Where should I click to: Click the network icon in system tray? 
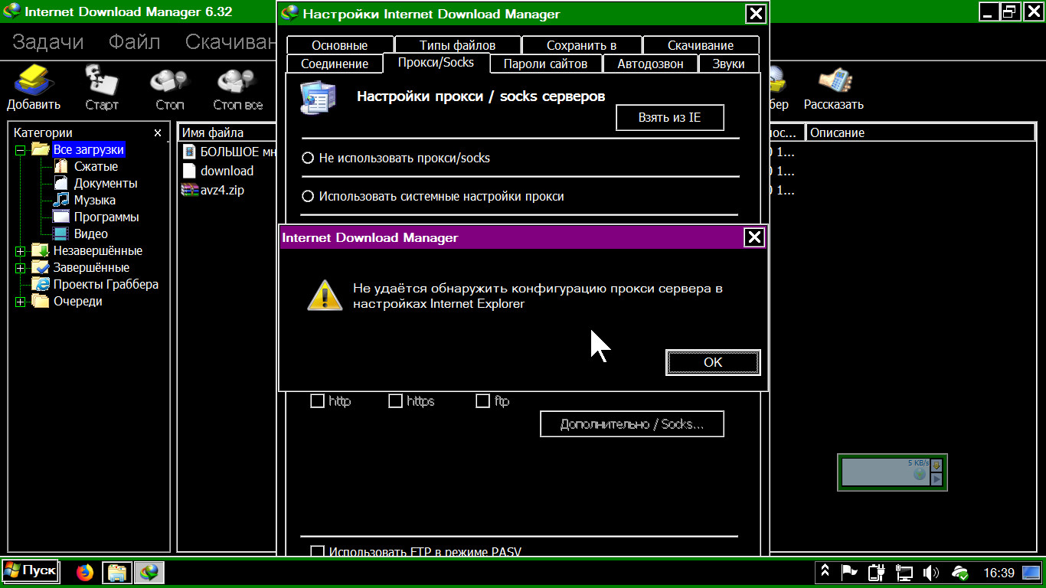coord(904,572)
